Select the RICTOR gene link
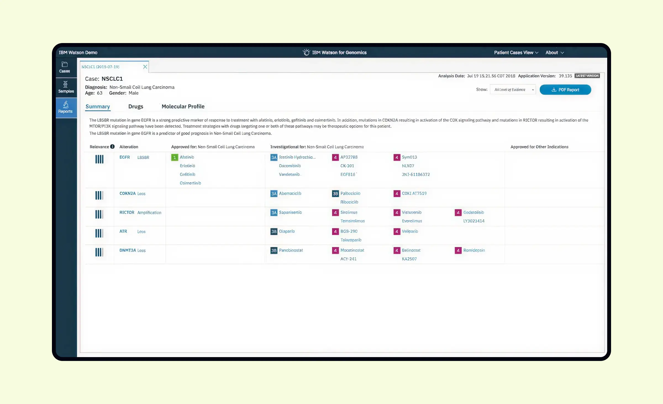 [x=127, y=212]
